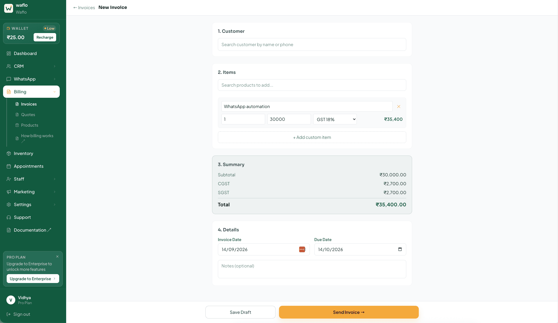Click the Vidhya avatar circle
The width and height of the screenshot is (558, 323).
pyautogui.click(x=11, y=300)
